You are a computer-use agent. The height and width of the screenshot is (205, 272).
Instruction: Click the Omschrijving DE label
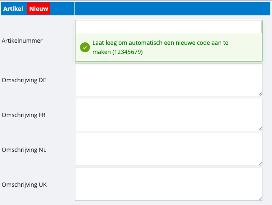pos(24,80)
